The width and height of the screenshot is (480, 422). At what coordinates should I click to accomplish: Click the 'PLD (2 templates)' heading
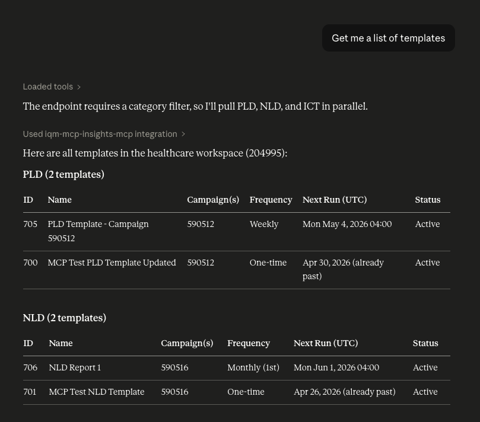pos(63,175)
